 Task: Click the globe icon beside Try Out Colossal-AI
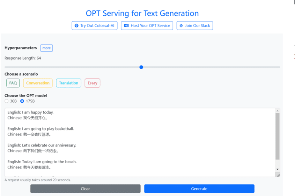tap(76, 26)
